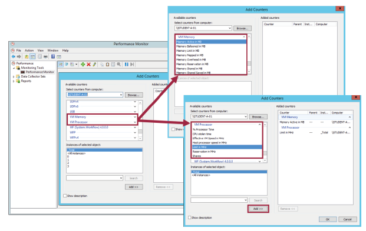366x231 pixels.
Task: Toggle the Show/Hide Console Tree toolbar icon
Action: pos(32,56)
